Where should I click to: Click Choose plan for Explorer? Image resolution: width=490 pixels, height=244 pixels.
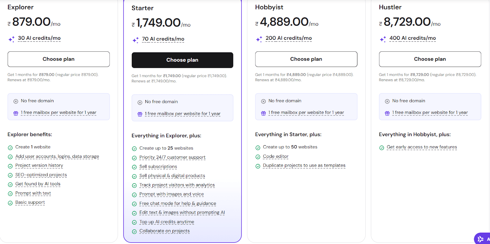tap(58, 59)
